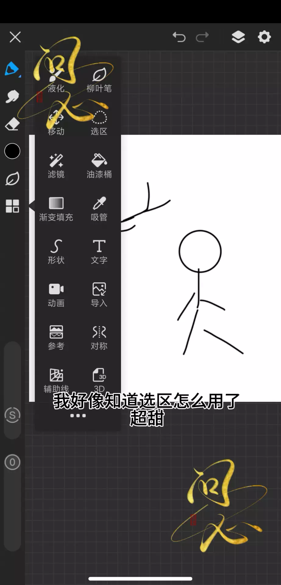Screen dimensions: 281x585
Task: Select the 油漆桶 paint bucket tool
Action: tap(99, 166)
